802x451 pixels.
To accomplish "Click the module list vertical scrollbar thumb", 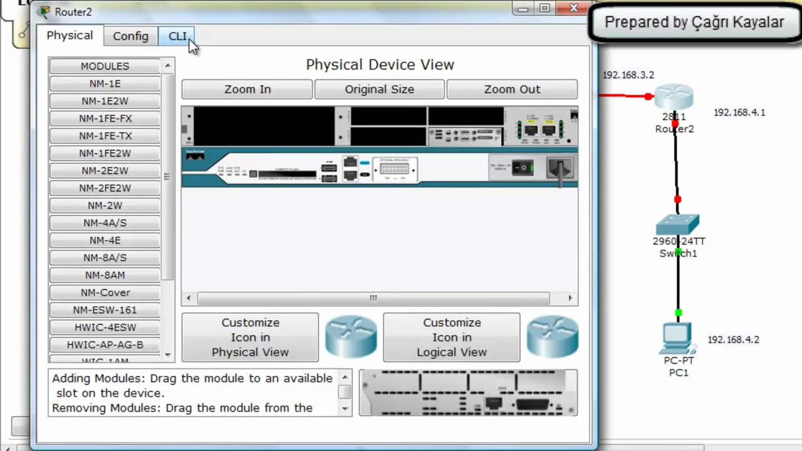I will [x=167, y=177].
